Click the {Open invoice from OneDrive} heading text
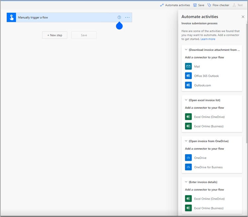248x217 pixels. (x=208, y=141)
